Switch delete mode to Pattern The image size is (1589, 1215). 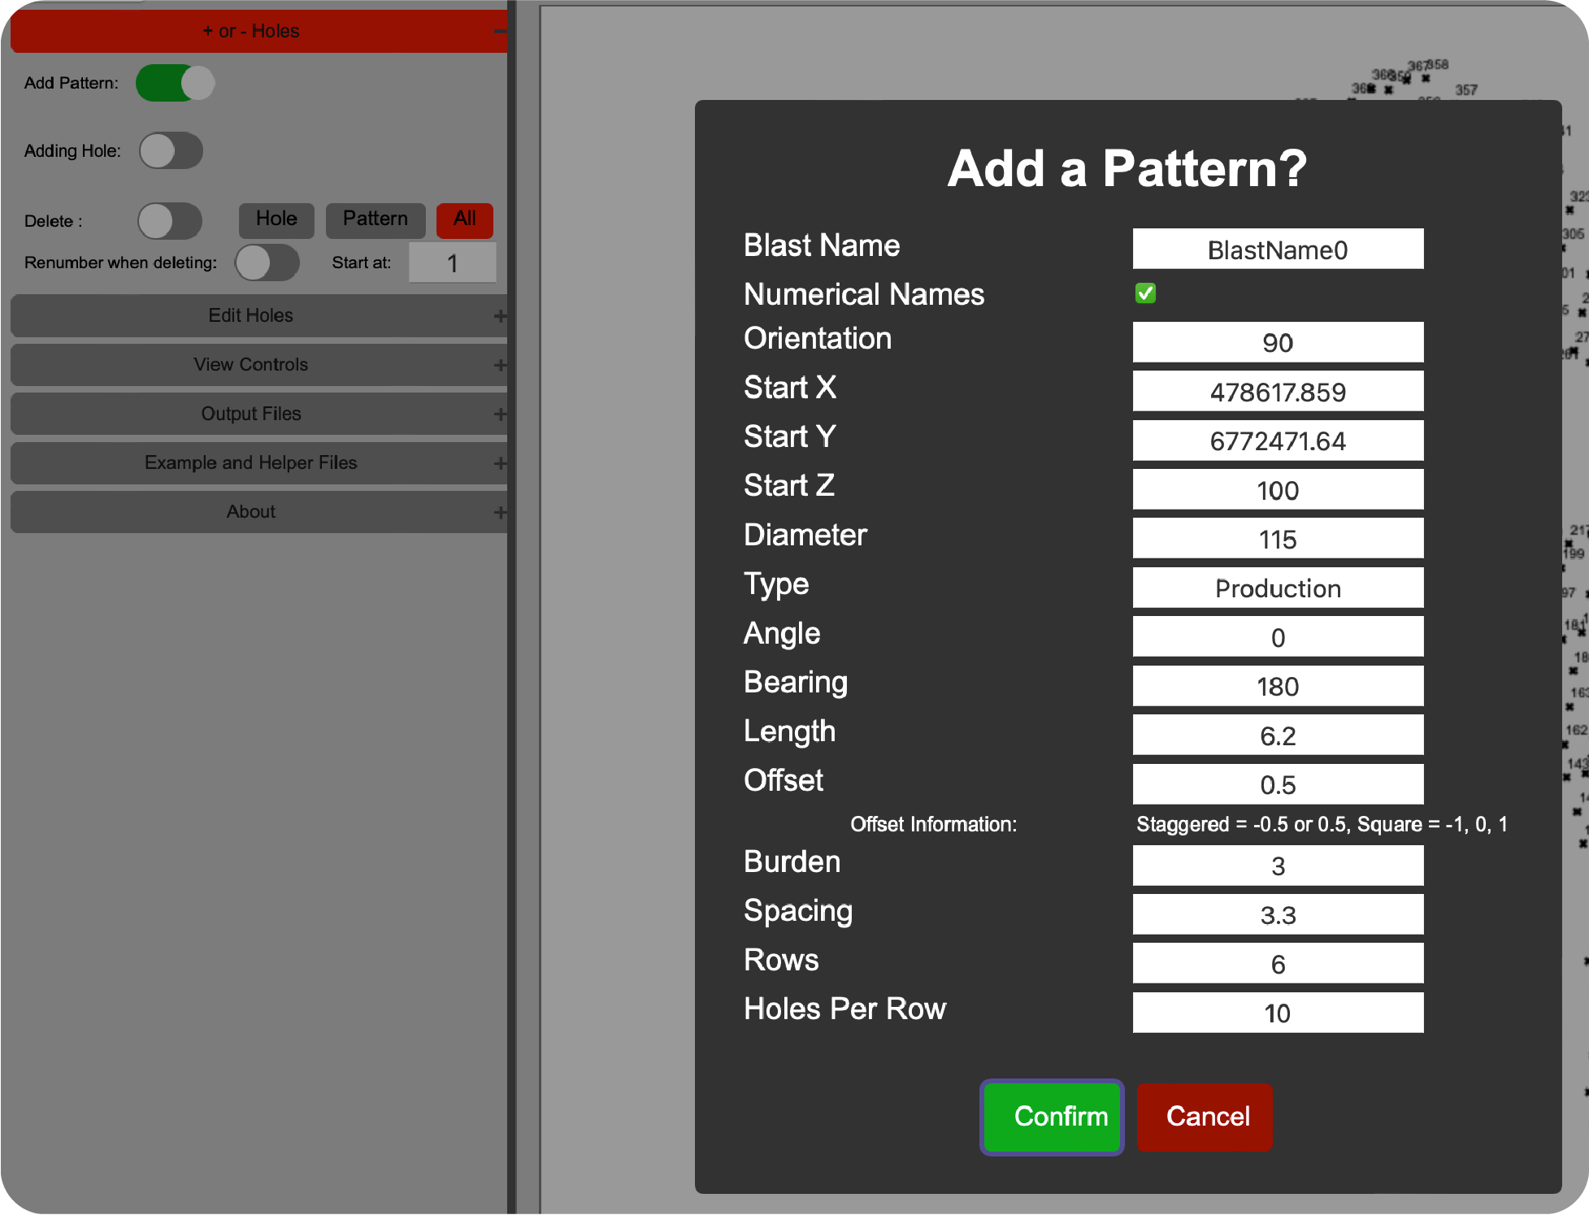375,219
